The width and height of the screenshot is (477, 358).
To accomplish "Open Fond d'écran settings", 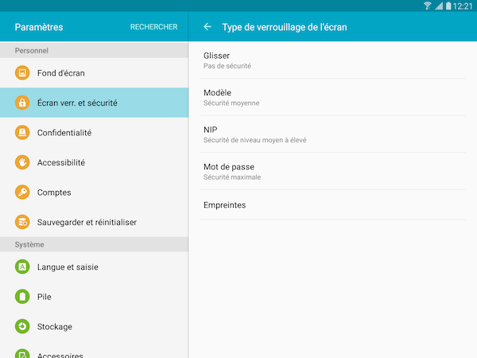I will (94, 72).
